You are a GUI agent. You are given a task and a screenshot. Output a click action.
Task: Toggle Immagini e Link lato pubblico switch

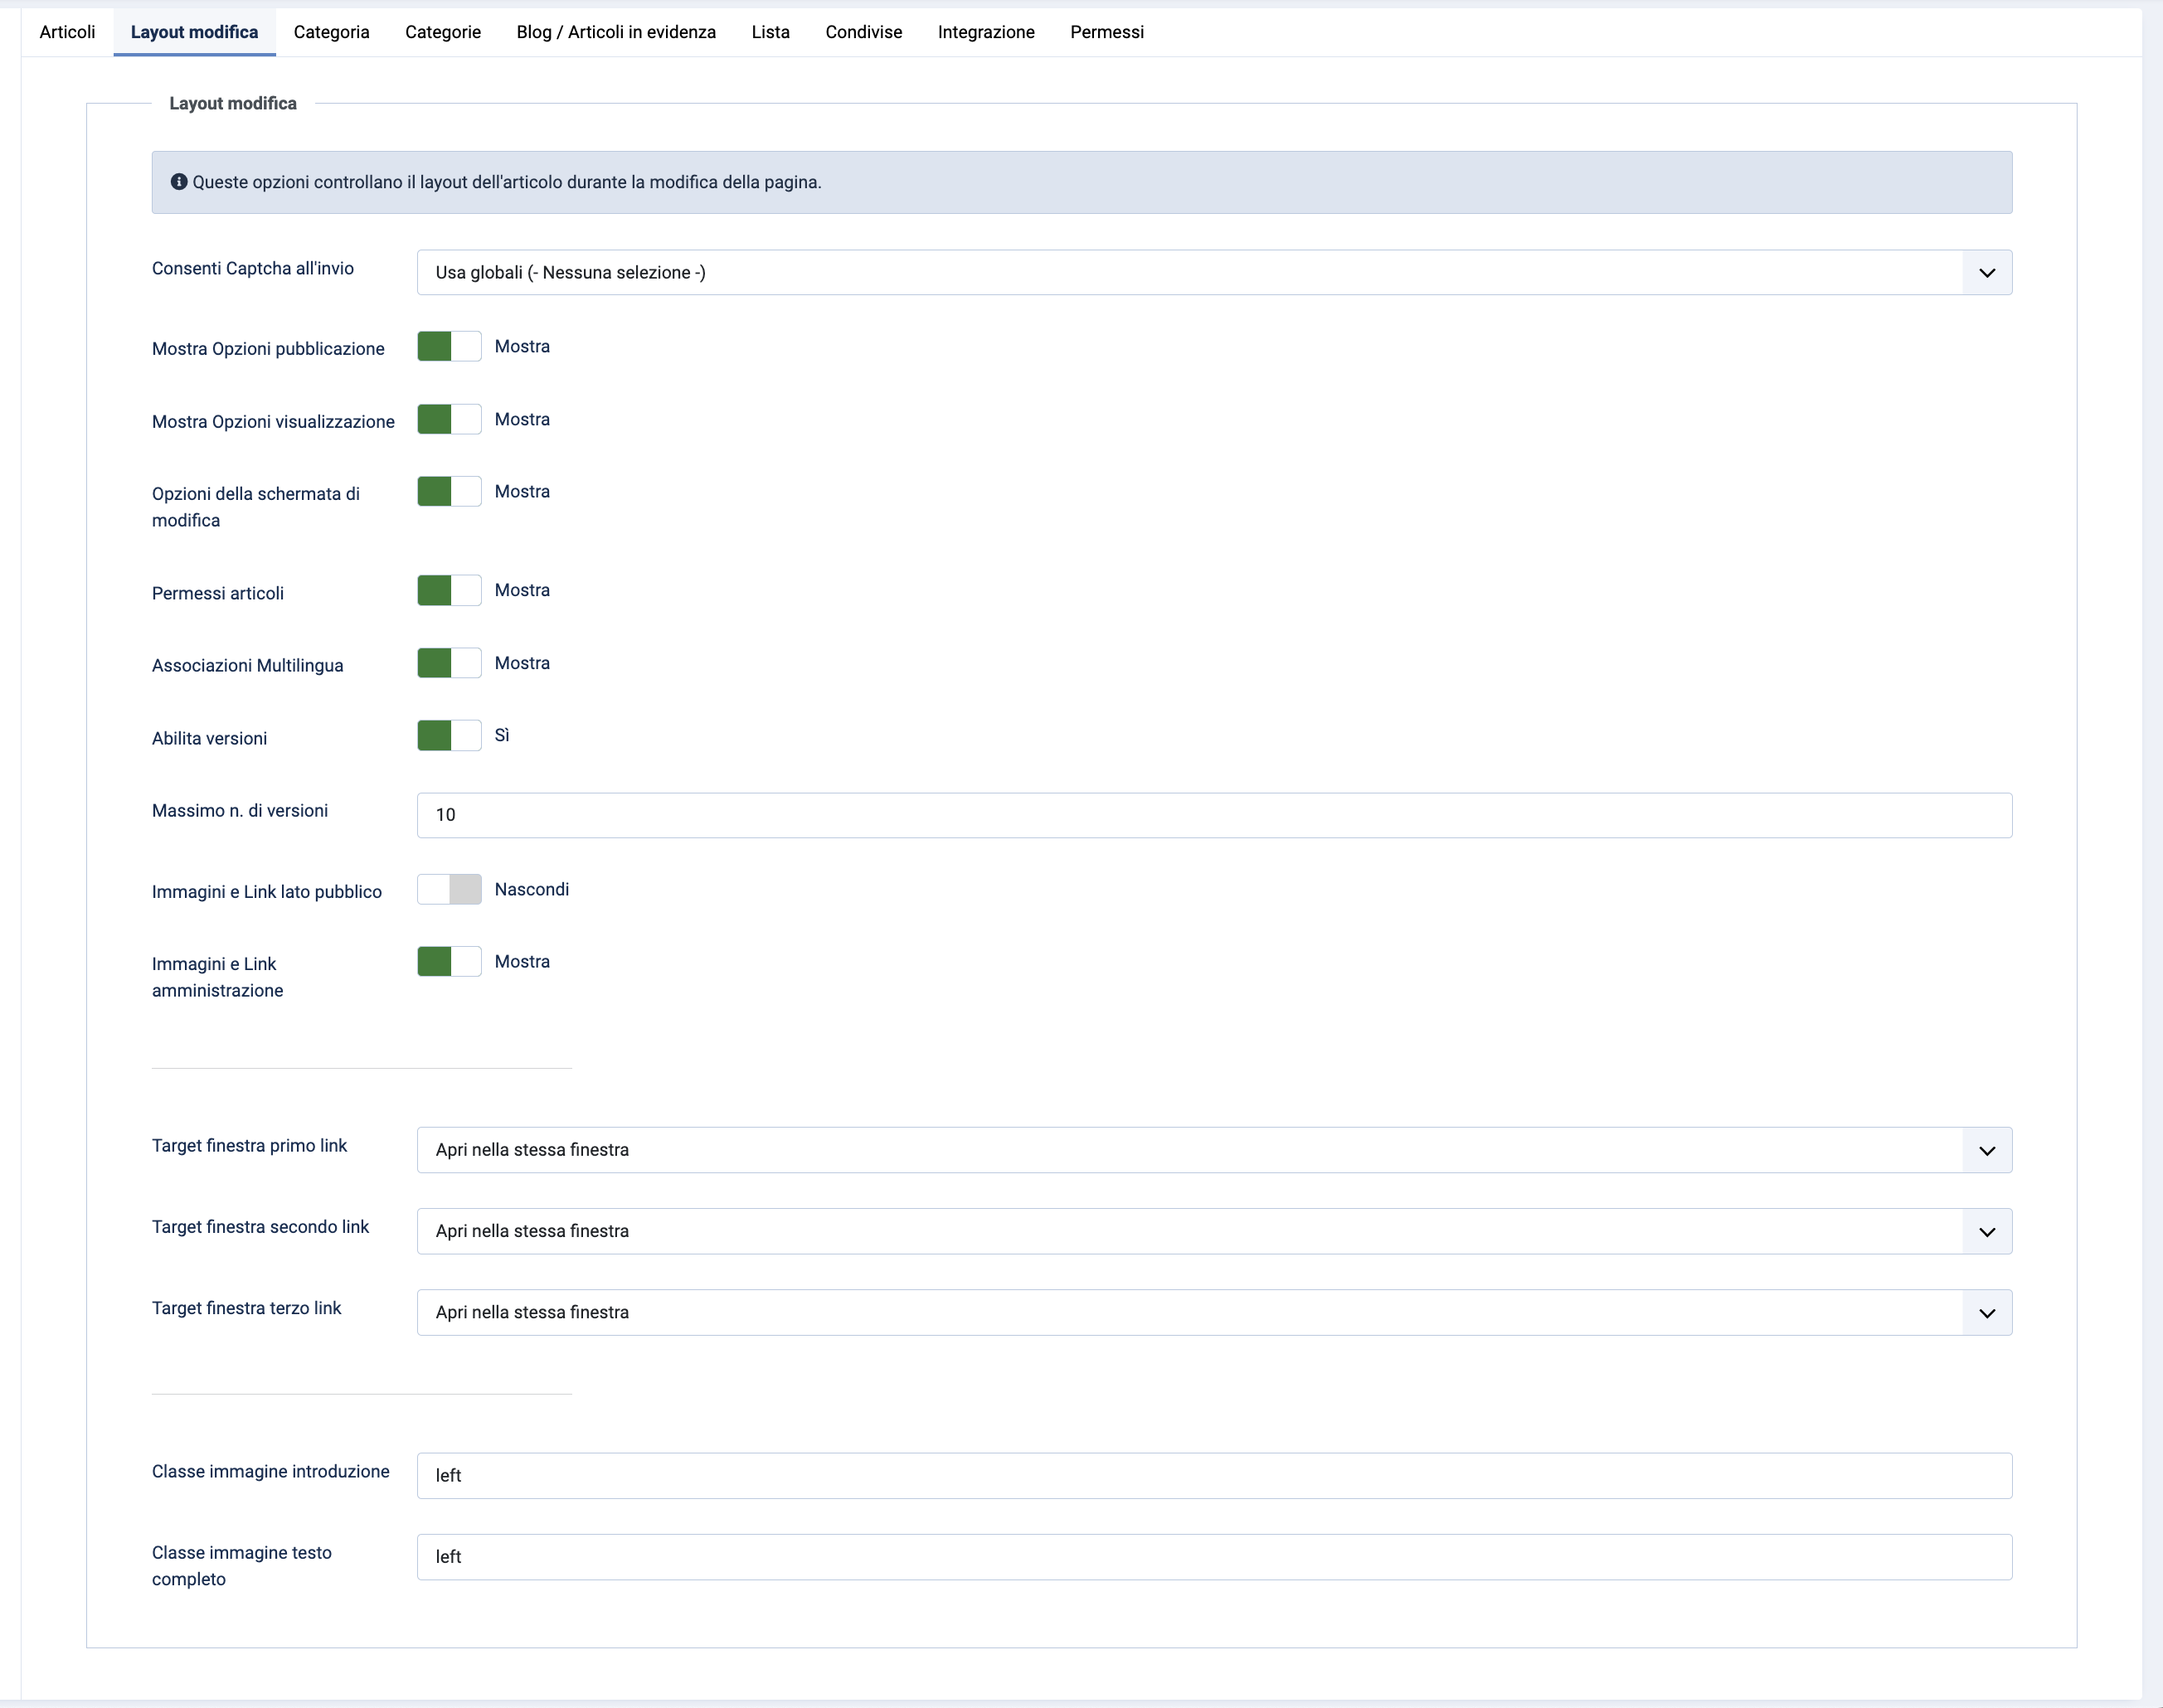[450, 890]
